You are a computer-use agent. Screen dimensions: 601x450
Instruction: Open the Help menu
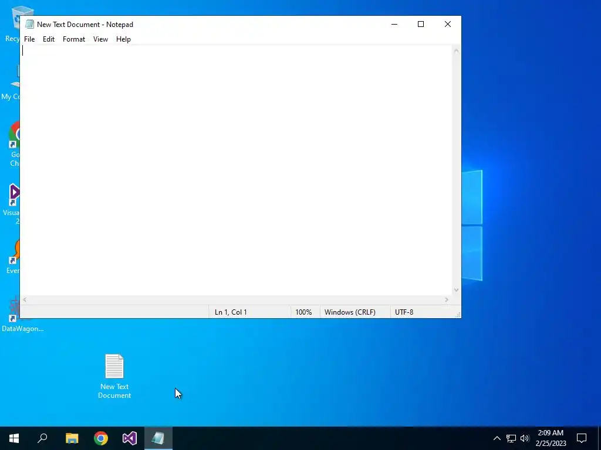click(x=123, y=39)
